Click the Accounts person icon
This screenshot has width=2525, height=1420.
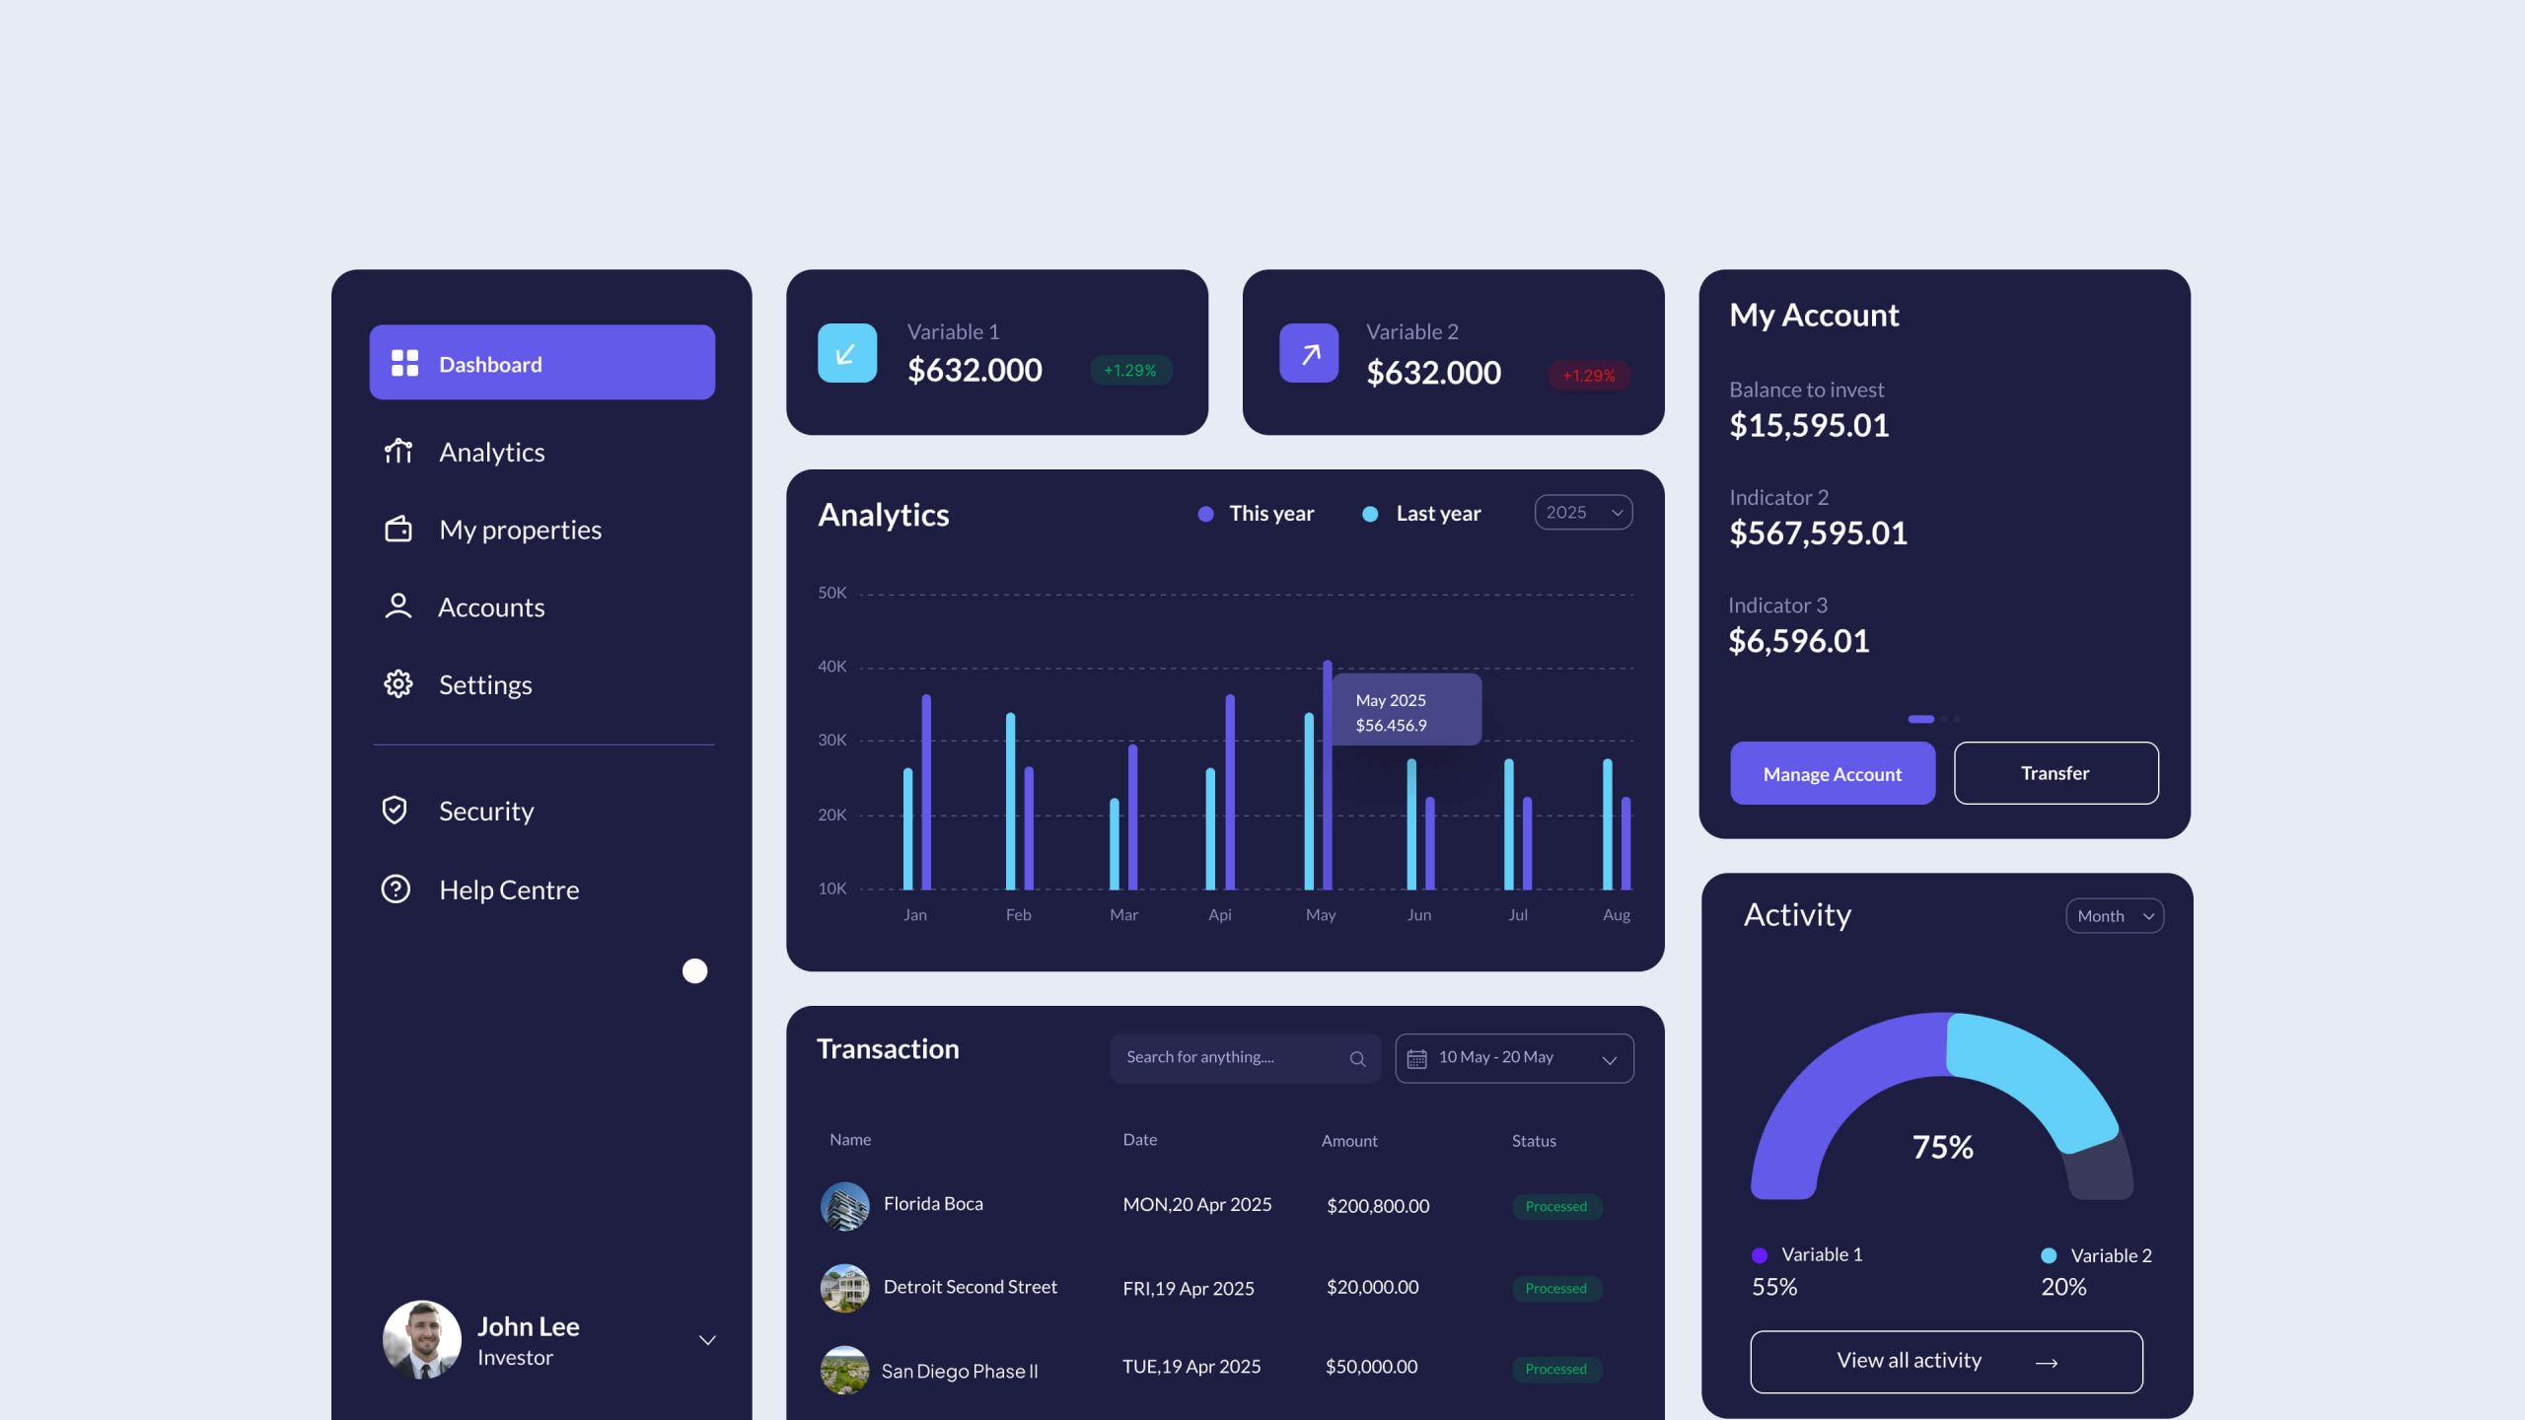[397, 606]
